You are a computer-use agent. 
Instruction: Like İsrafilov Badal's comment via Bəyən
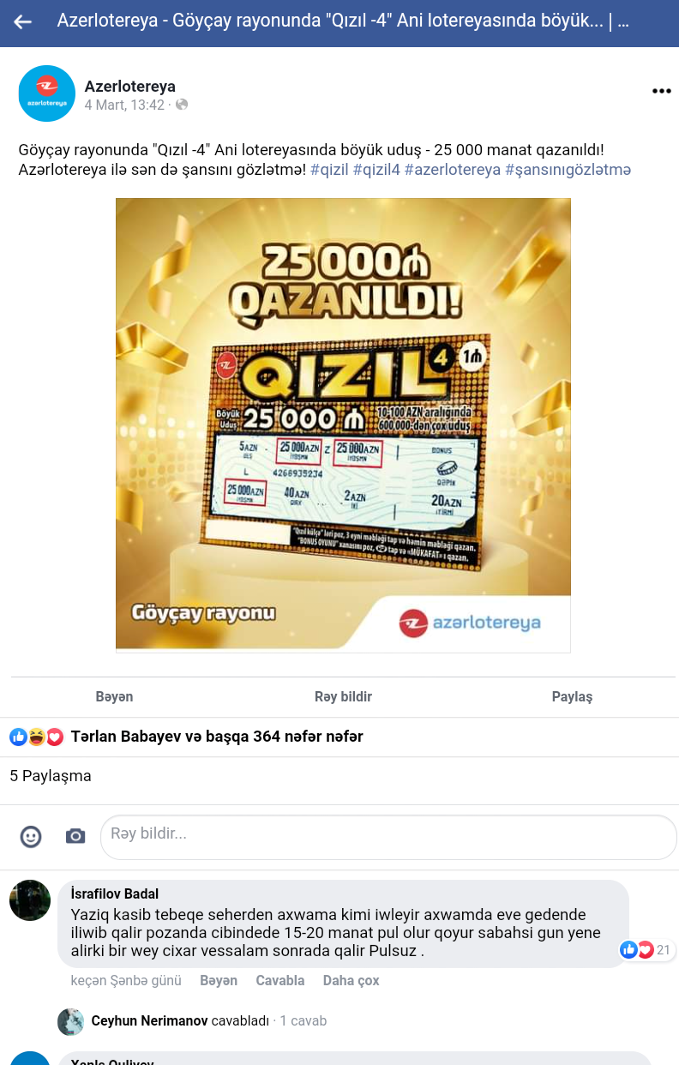click(x=219, y=980)
